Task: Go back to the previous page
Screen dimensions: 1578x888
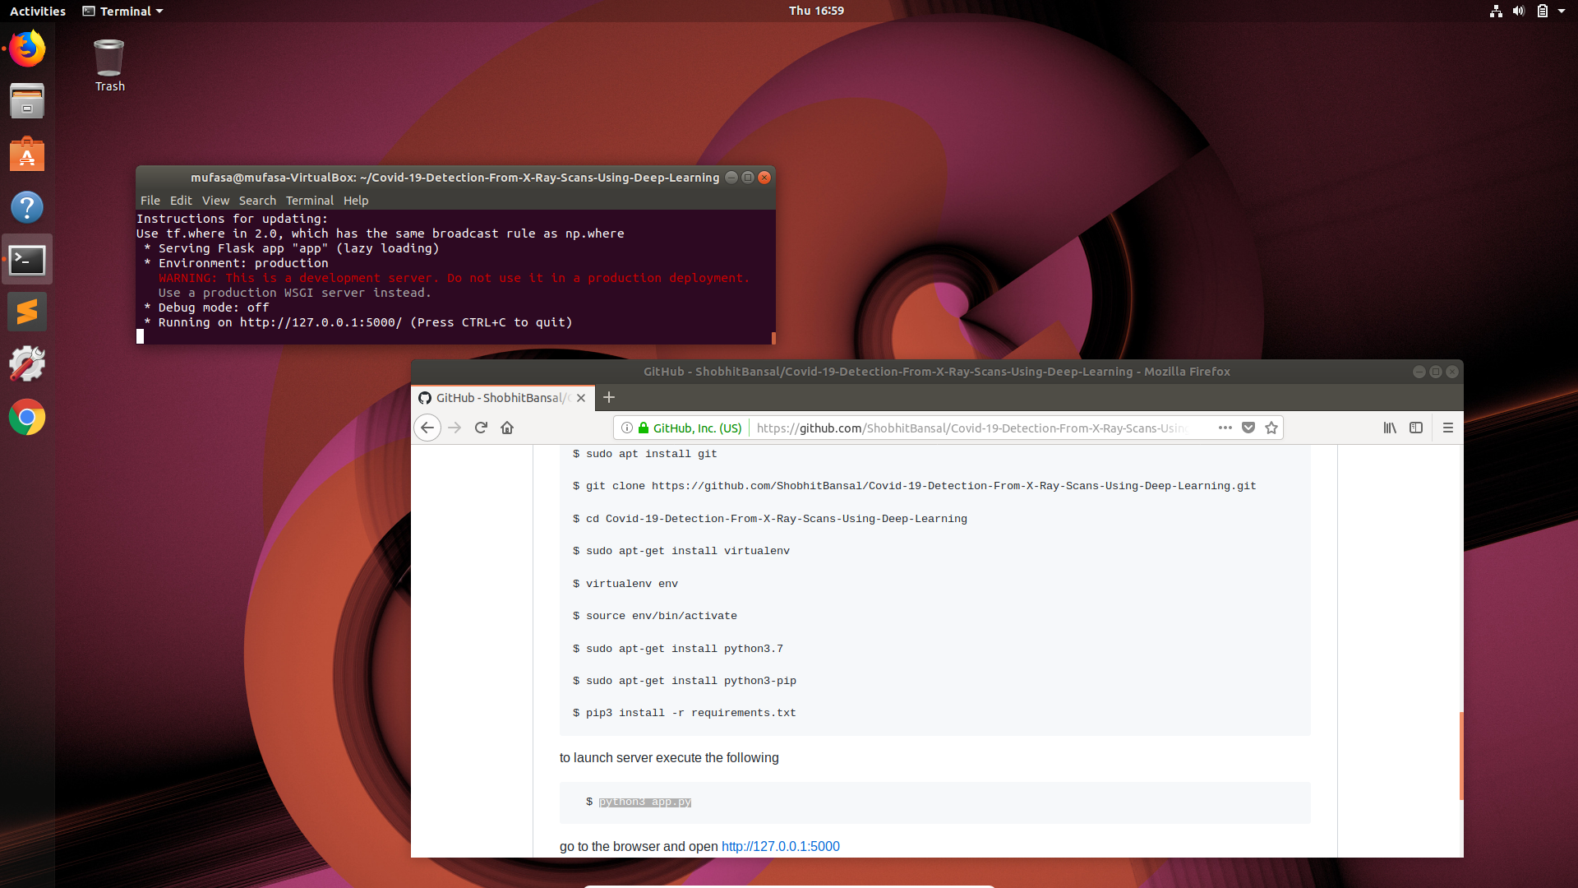Action: [x=427, y=428]
